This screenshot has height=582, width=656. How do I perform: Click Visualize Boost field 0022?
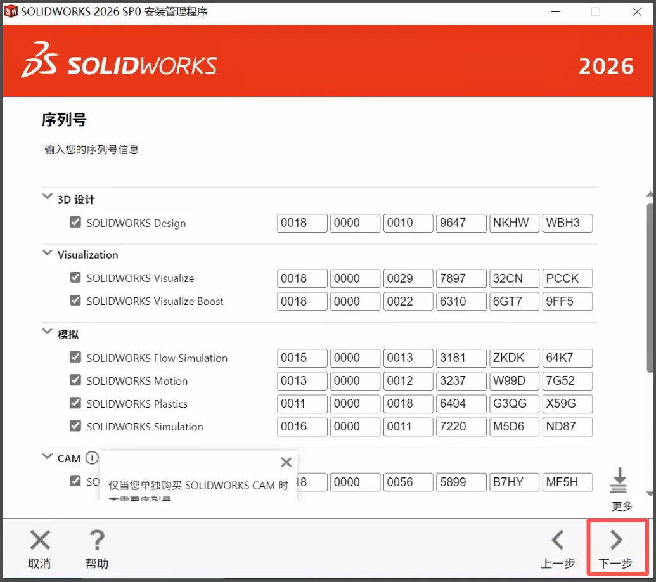point(408,301)
